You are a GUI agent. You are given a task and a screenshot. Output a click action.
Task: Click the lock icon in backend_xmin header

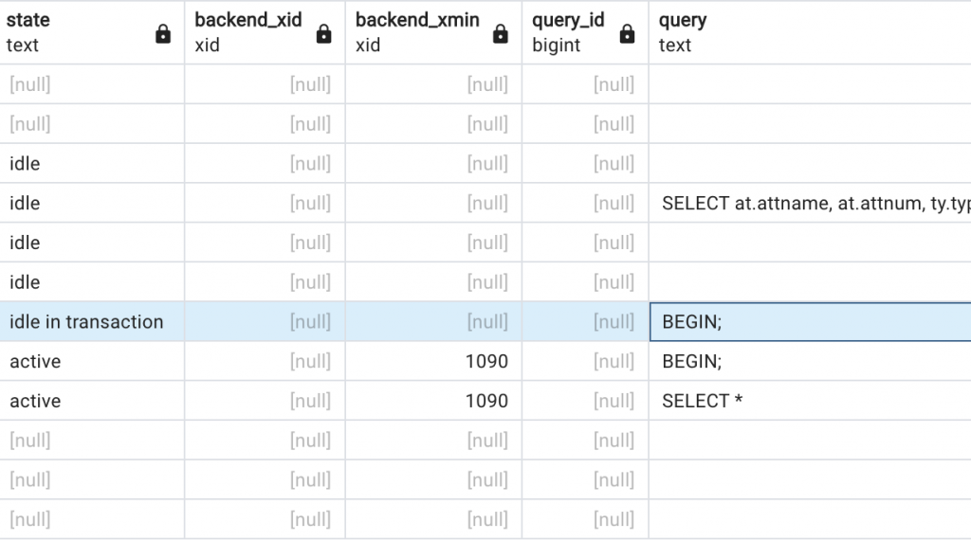501,33
